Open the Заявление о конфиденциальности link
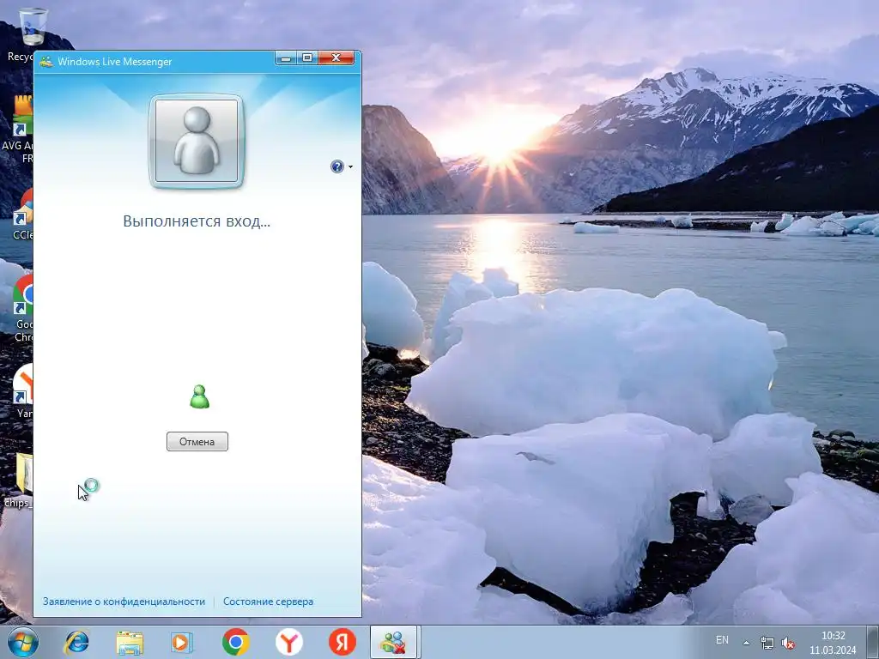 [x=124, y=602]
